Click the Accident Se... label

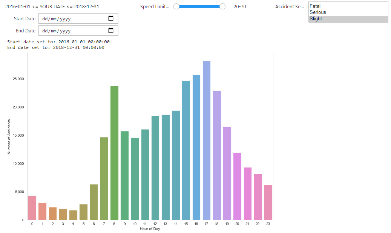[290, 7]
